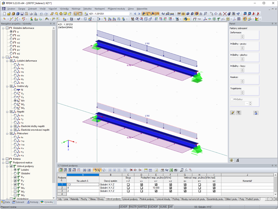This screenshot has height=209, width=278.
Task: Click the isometric cube view icon
Action: [146, 19]
